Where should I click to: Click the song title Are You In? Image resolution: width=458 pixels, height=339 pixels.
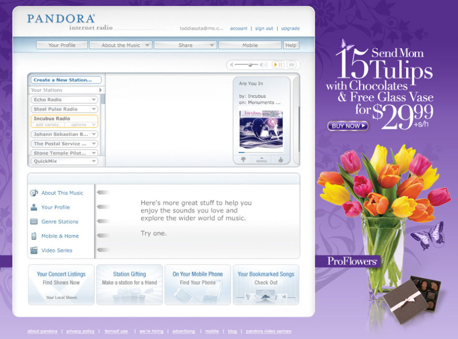coord(251,83)
